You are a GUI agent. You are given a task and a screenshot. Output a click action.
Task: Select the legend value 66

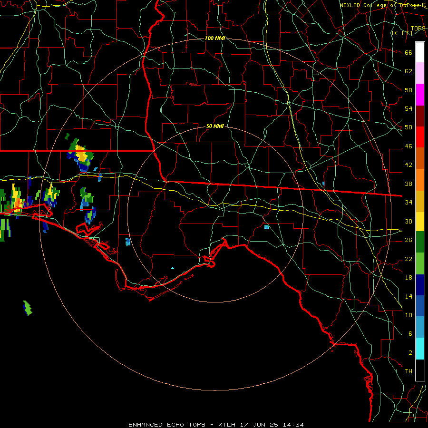click(409, 53)
